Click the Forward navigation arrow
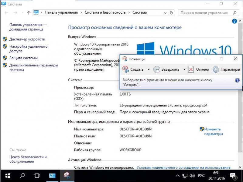This screenshot has width=243, height=182. coord(15,13)
